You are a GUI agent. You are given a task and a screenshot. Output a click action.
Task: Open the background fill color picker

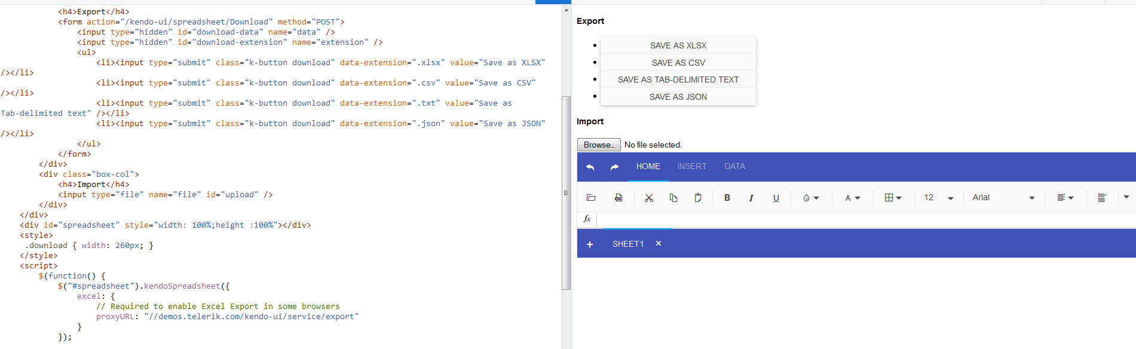(x=811, y=198)
